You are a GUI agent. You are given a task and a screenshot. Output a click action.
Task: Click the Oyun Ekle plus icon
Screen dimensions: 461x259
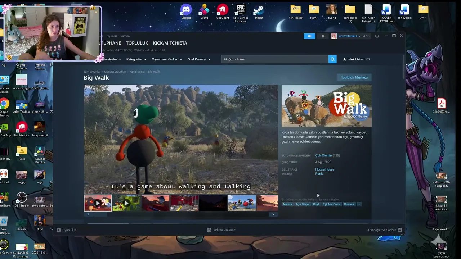[x=58, y=230]
